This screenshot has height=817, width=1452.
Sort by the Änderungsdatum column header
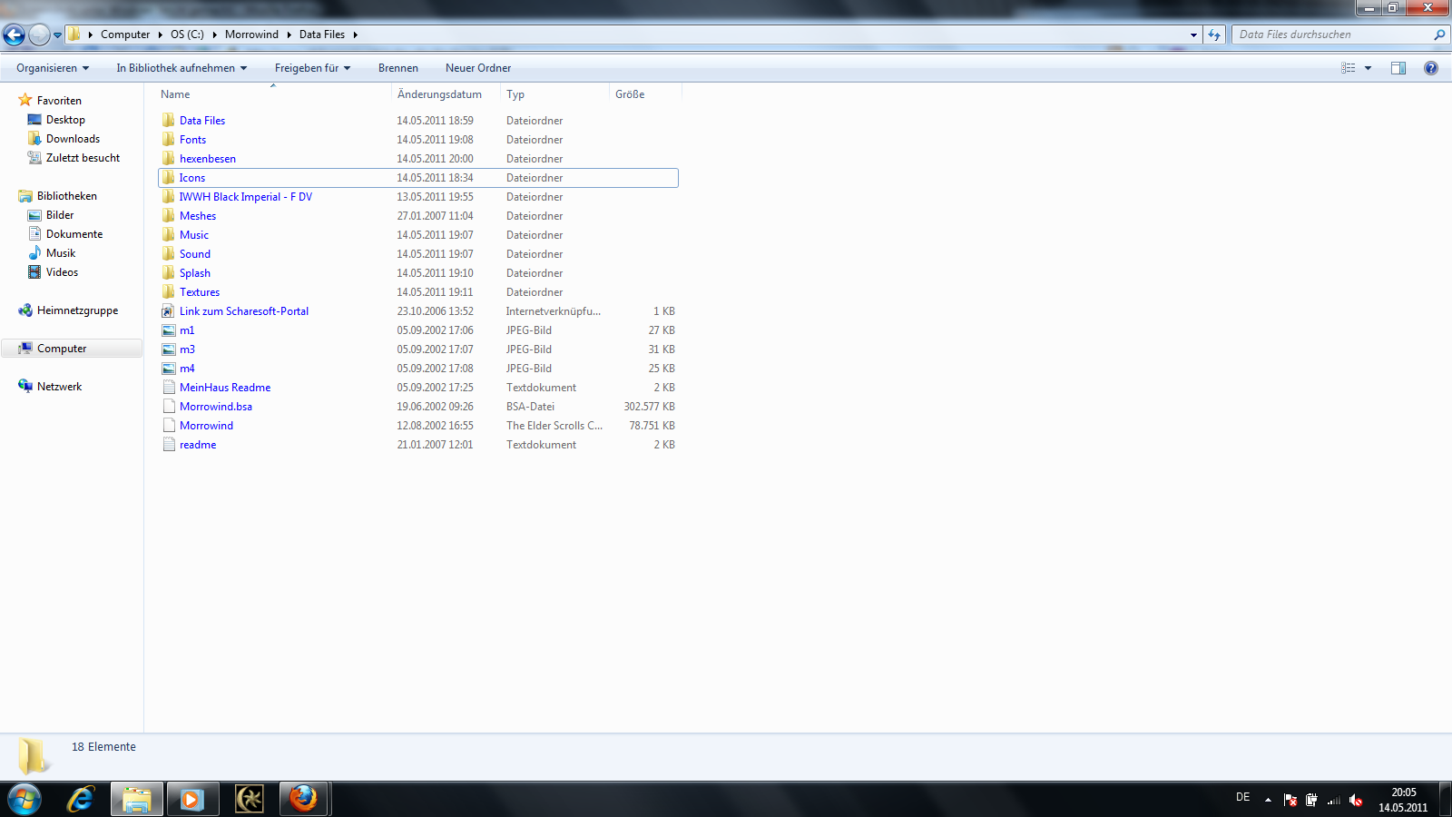pos(440,94)
